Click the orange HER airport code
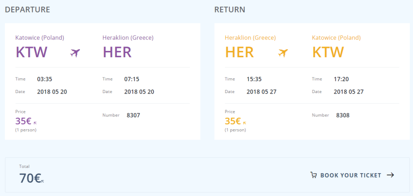The width and height of the screenshot is (413, 196). coord(239,52)
